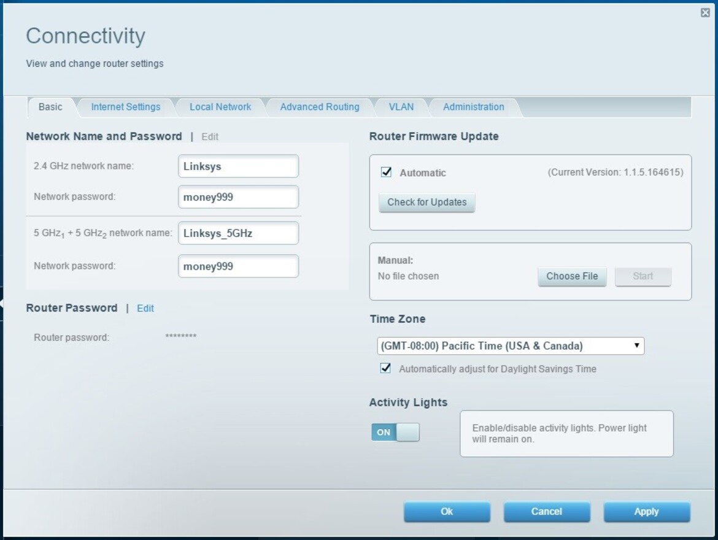The width and height of the screenshot is (718, 540).
Task: Click the '2.4 GHz network name:' label
Action: (84, 166)
